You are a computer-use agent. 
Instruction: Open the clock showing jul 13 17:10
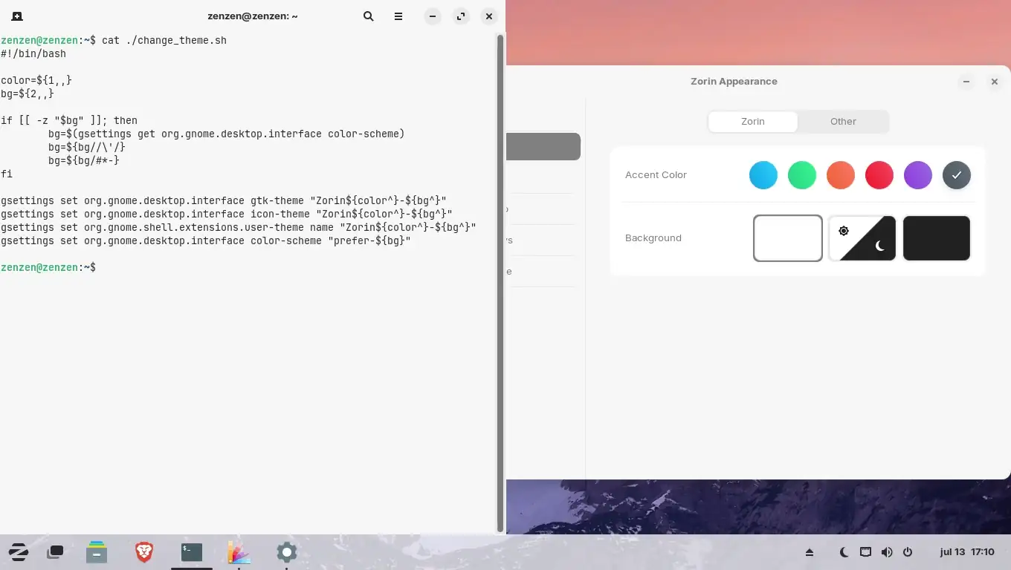click(967, 552)
